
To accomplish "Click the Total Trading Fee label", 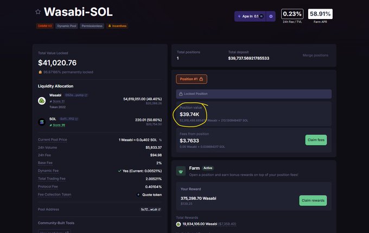I will point(52,179).
